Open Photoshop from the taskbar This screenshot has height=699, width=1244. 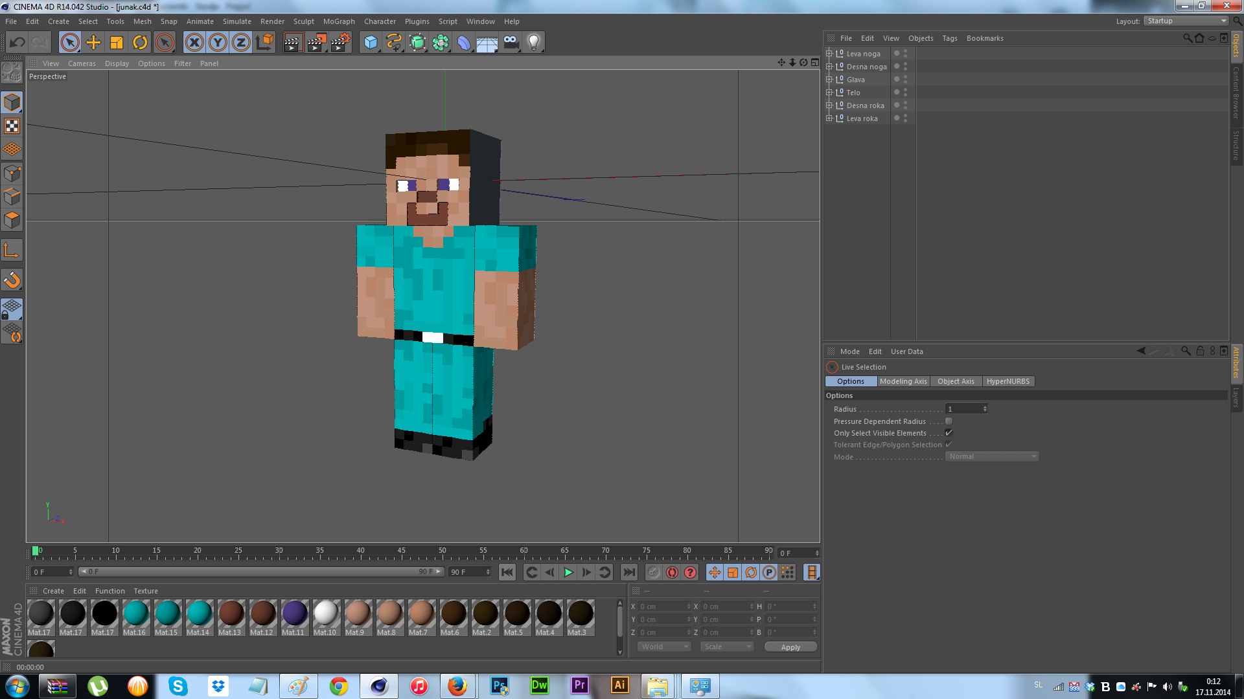[x=500, y=686]
